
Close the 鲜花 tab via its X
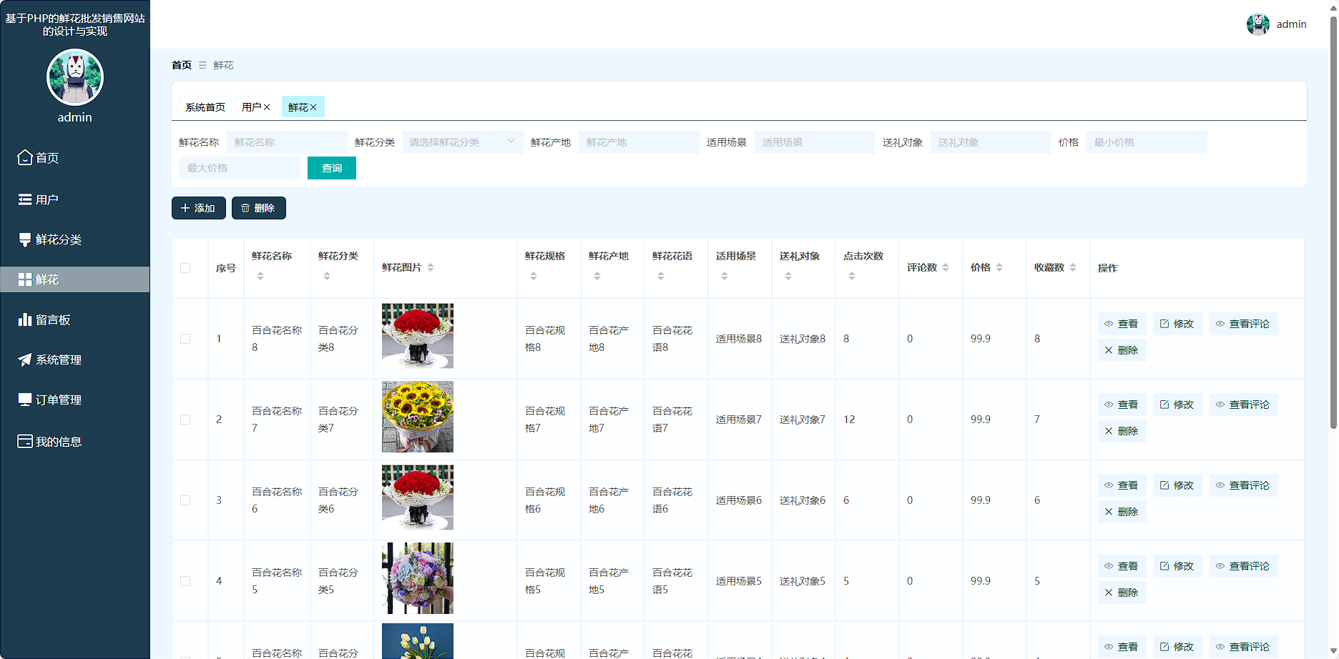pyautogui.click(x=313, y=107)
